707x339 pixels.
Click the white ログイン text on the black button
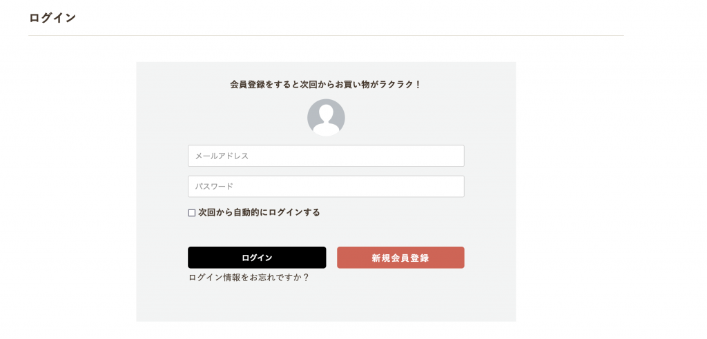(x=257, y=258)
